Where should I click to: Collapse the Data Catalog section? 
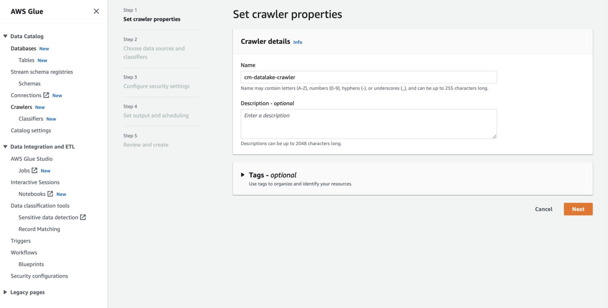[x=6, y=36]
